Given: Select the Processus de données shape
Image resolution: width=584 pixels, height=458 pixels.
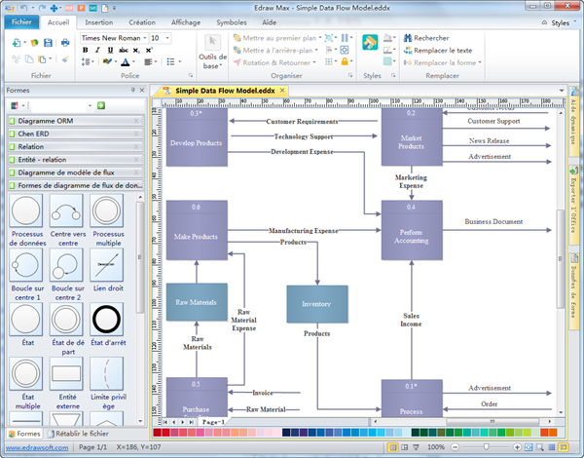Looking at the screenshot, I should pos(26,211).
